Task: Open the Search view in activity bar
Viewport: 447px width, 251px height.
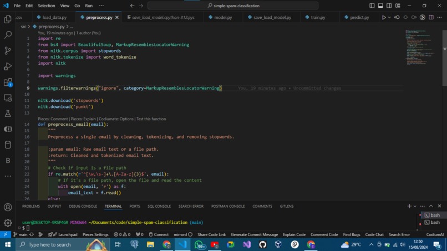Action: point(8,35)
